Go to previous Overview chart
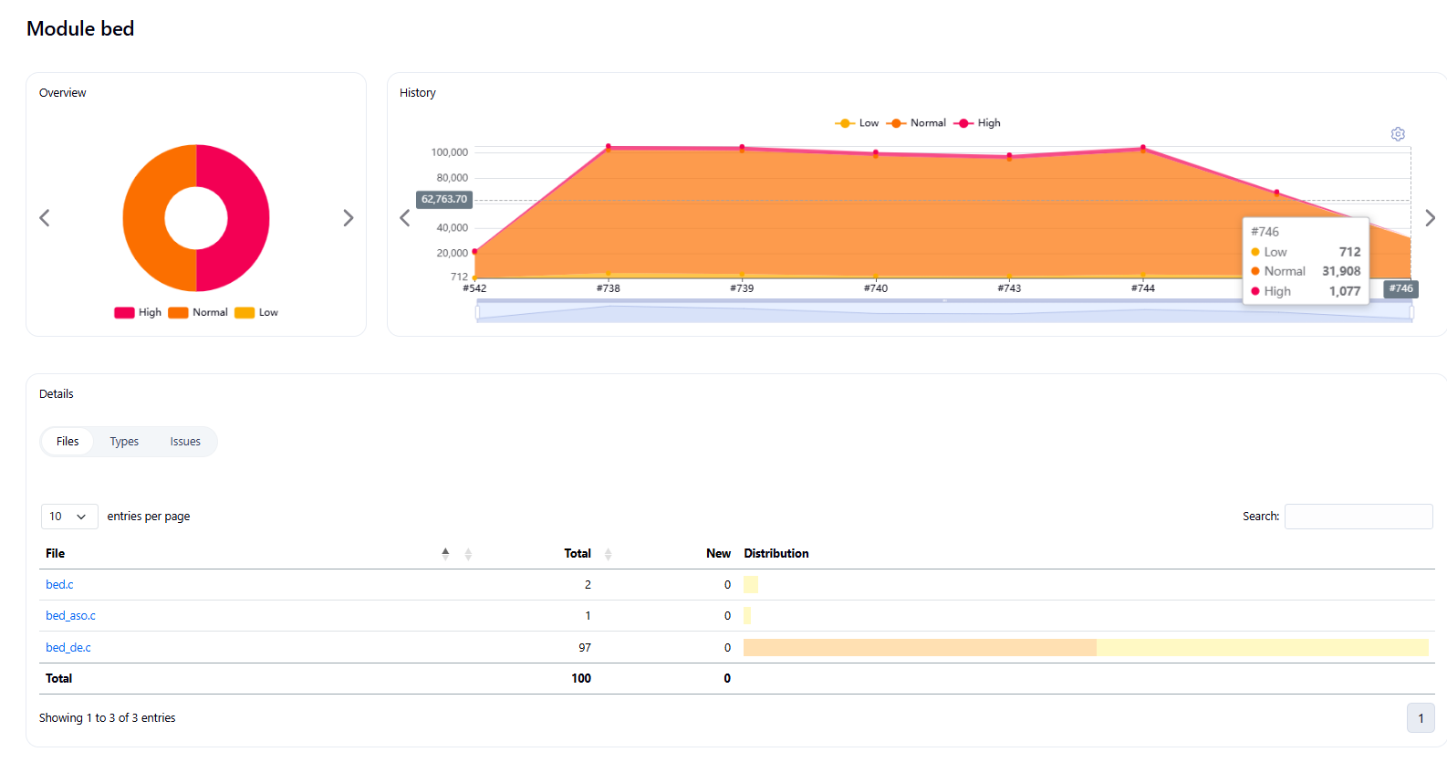The height and width of the screenshot is (773, 1447). click(45, 218)
